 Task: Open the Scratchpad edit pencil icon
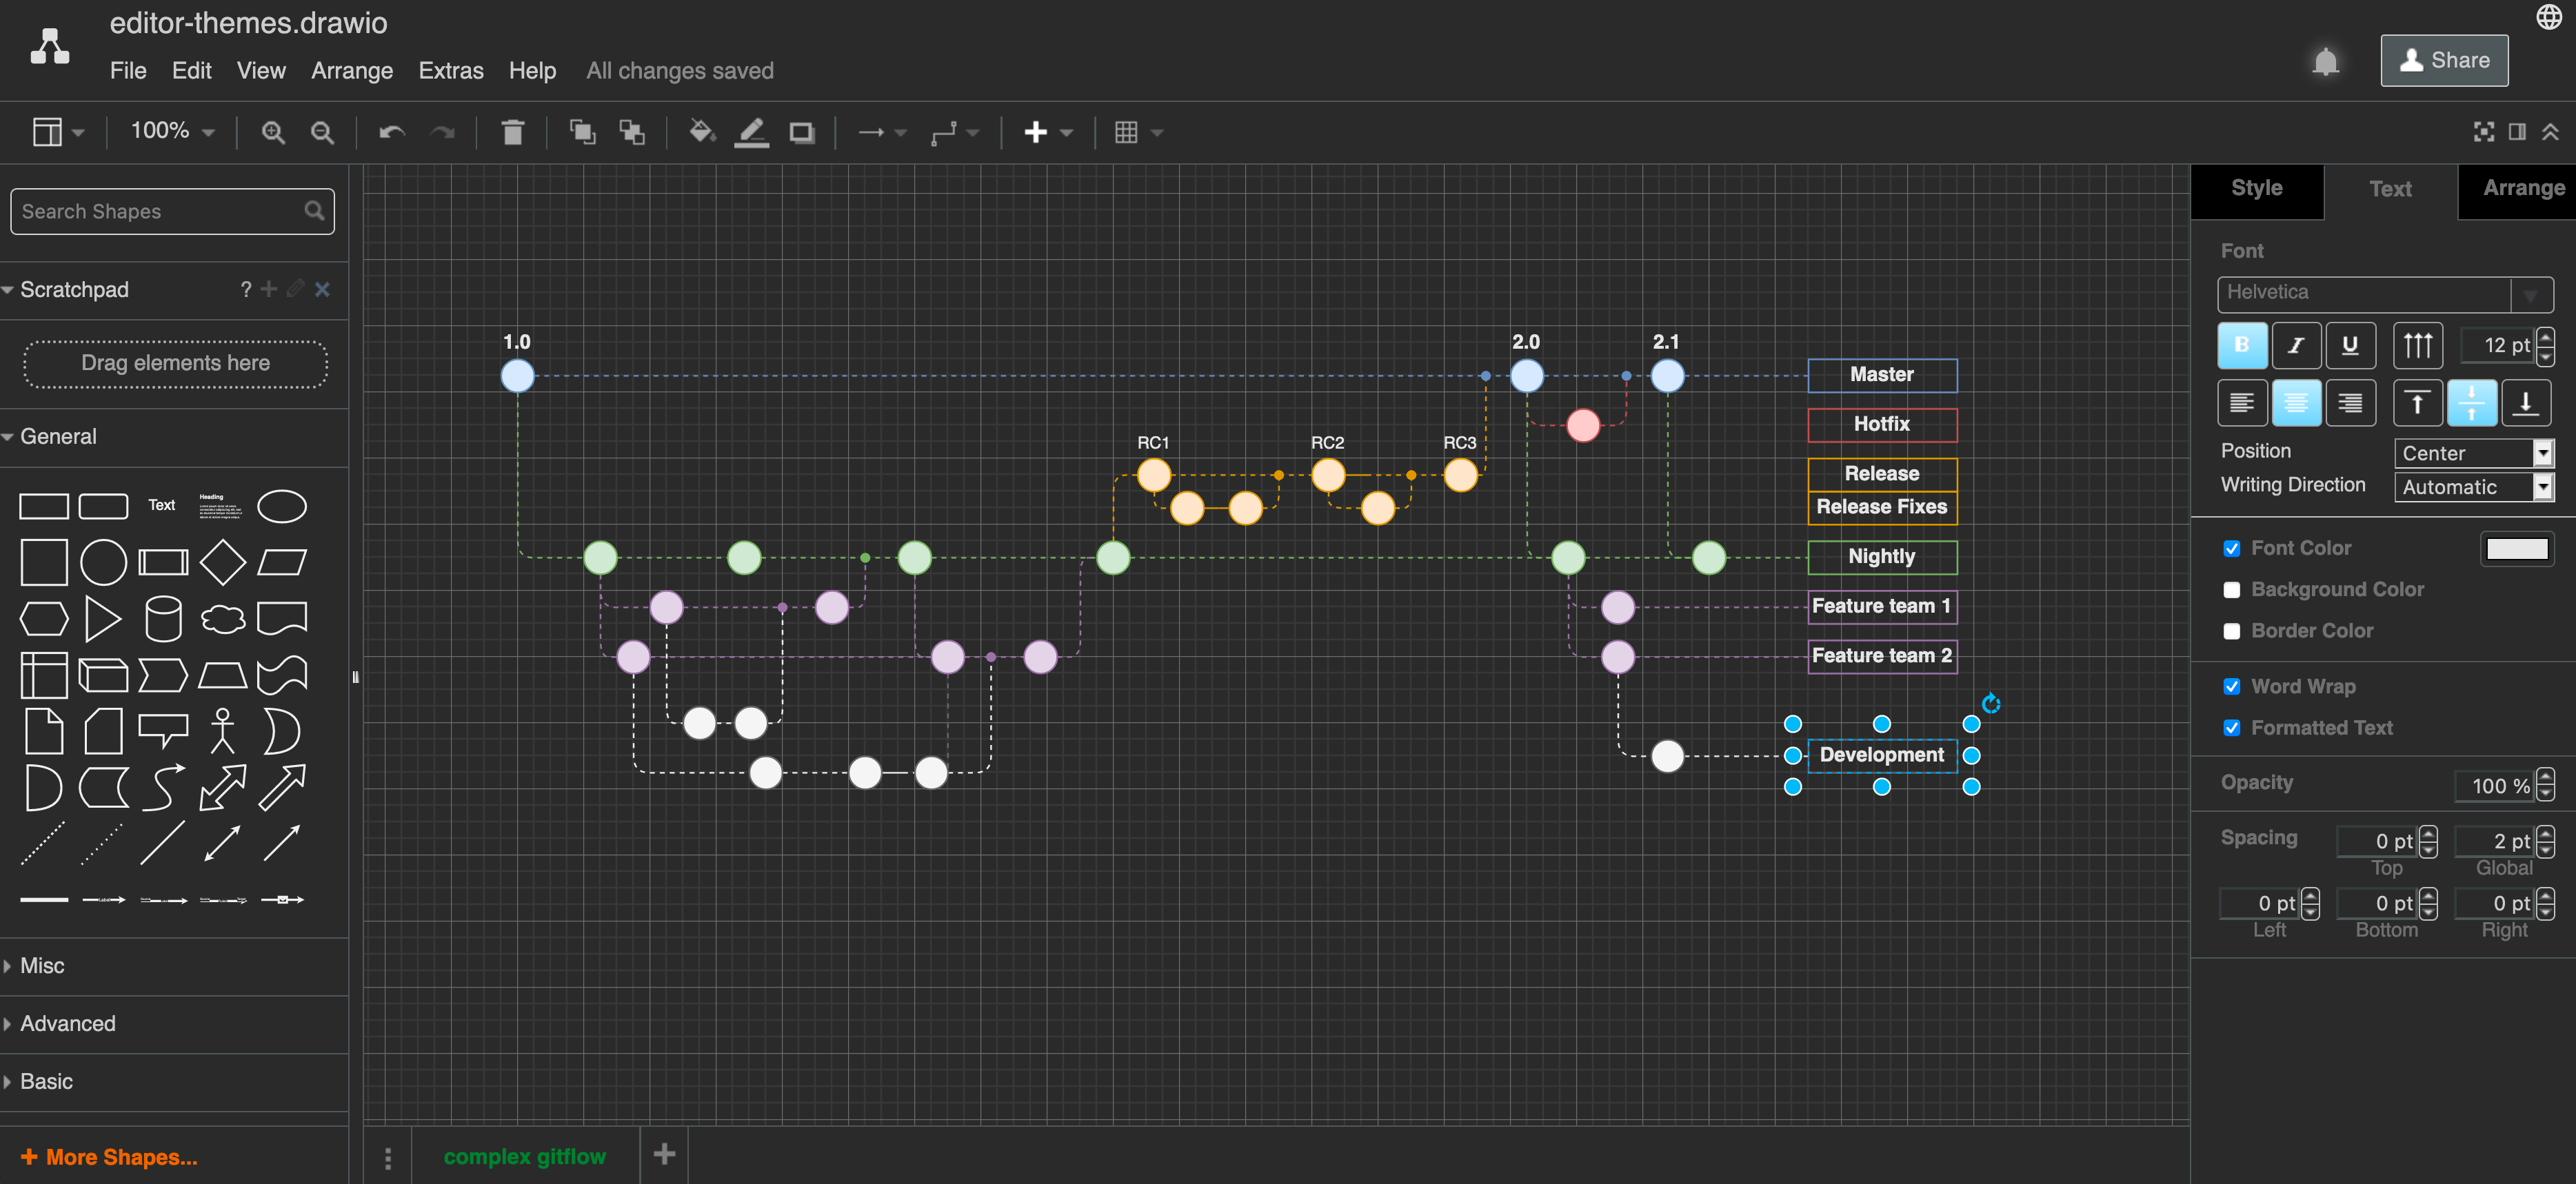pyautogui.click(x=295, y=289)
